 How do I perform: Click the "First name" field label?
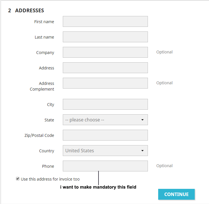click(44, 22)
